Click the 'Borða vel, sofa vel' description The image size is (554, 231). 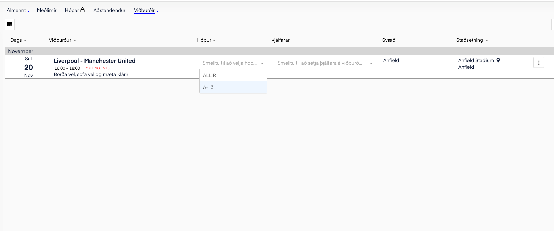[x=92, y=74]
